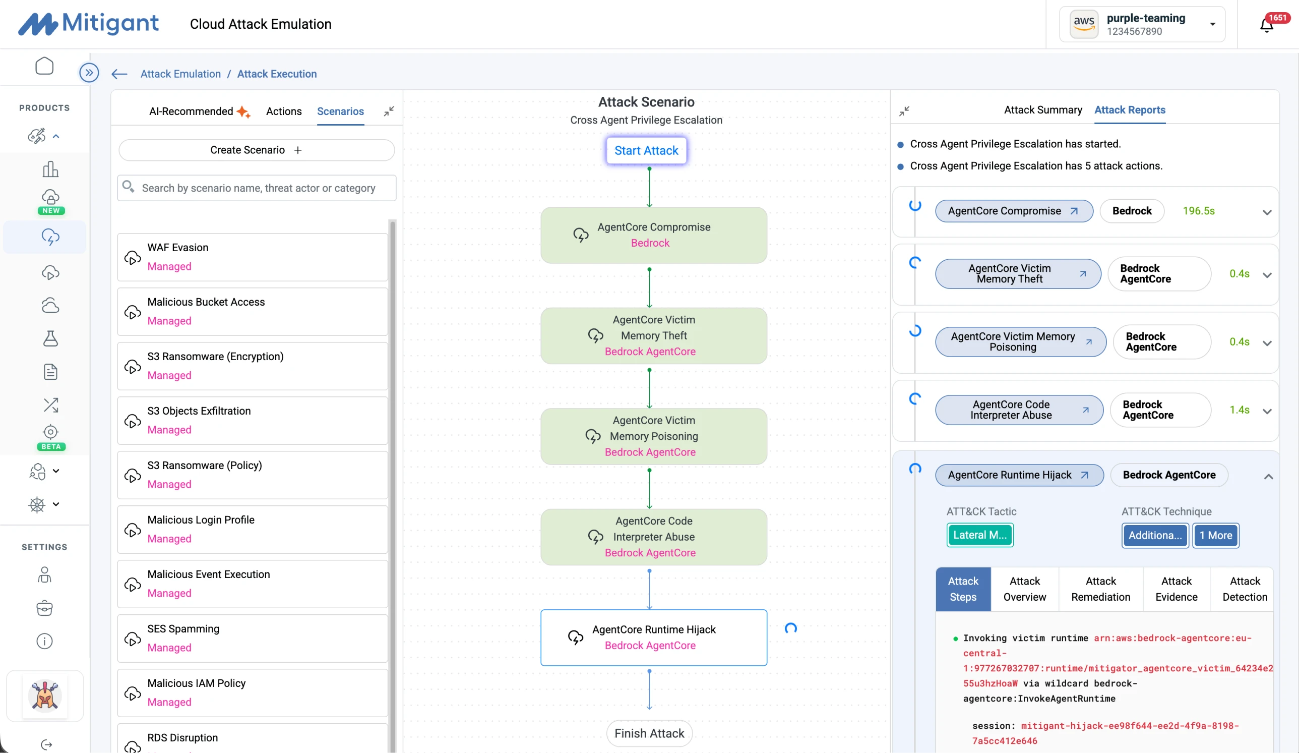Screen dimensions: 1299x753
Task: Go back using the left arrow
Action: 119,74
